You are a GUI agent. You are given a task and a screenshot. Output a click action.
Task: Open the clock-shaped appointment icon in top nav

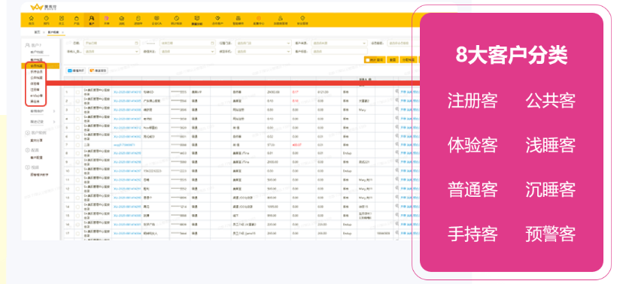47,18
